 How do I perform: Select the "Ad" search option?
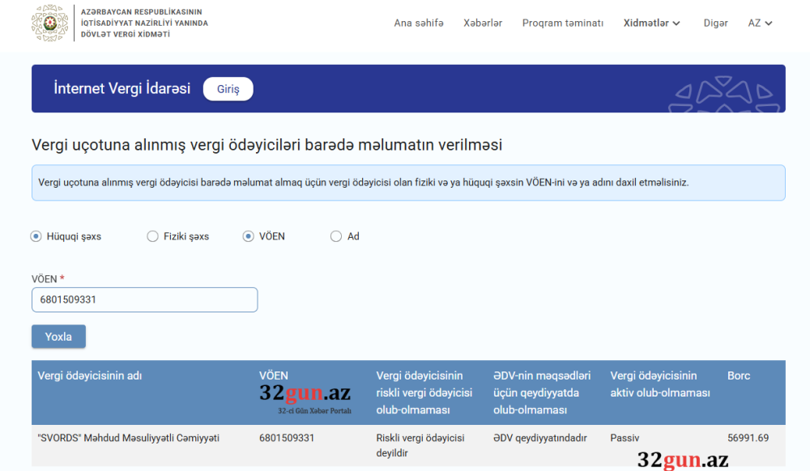[x=335, y=235]
